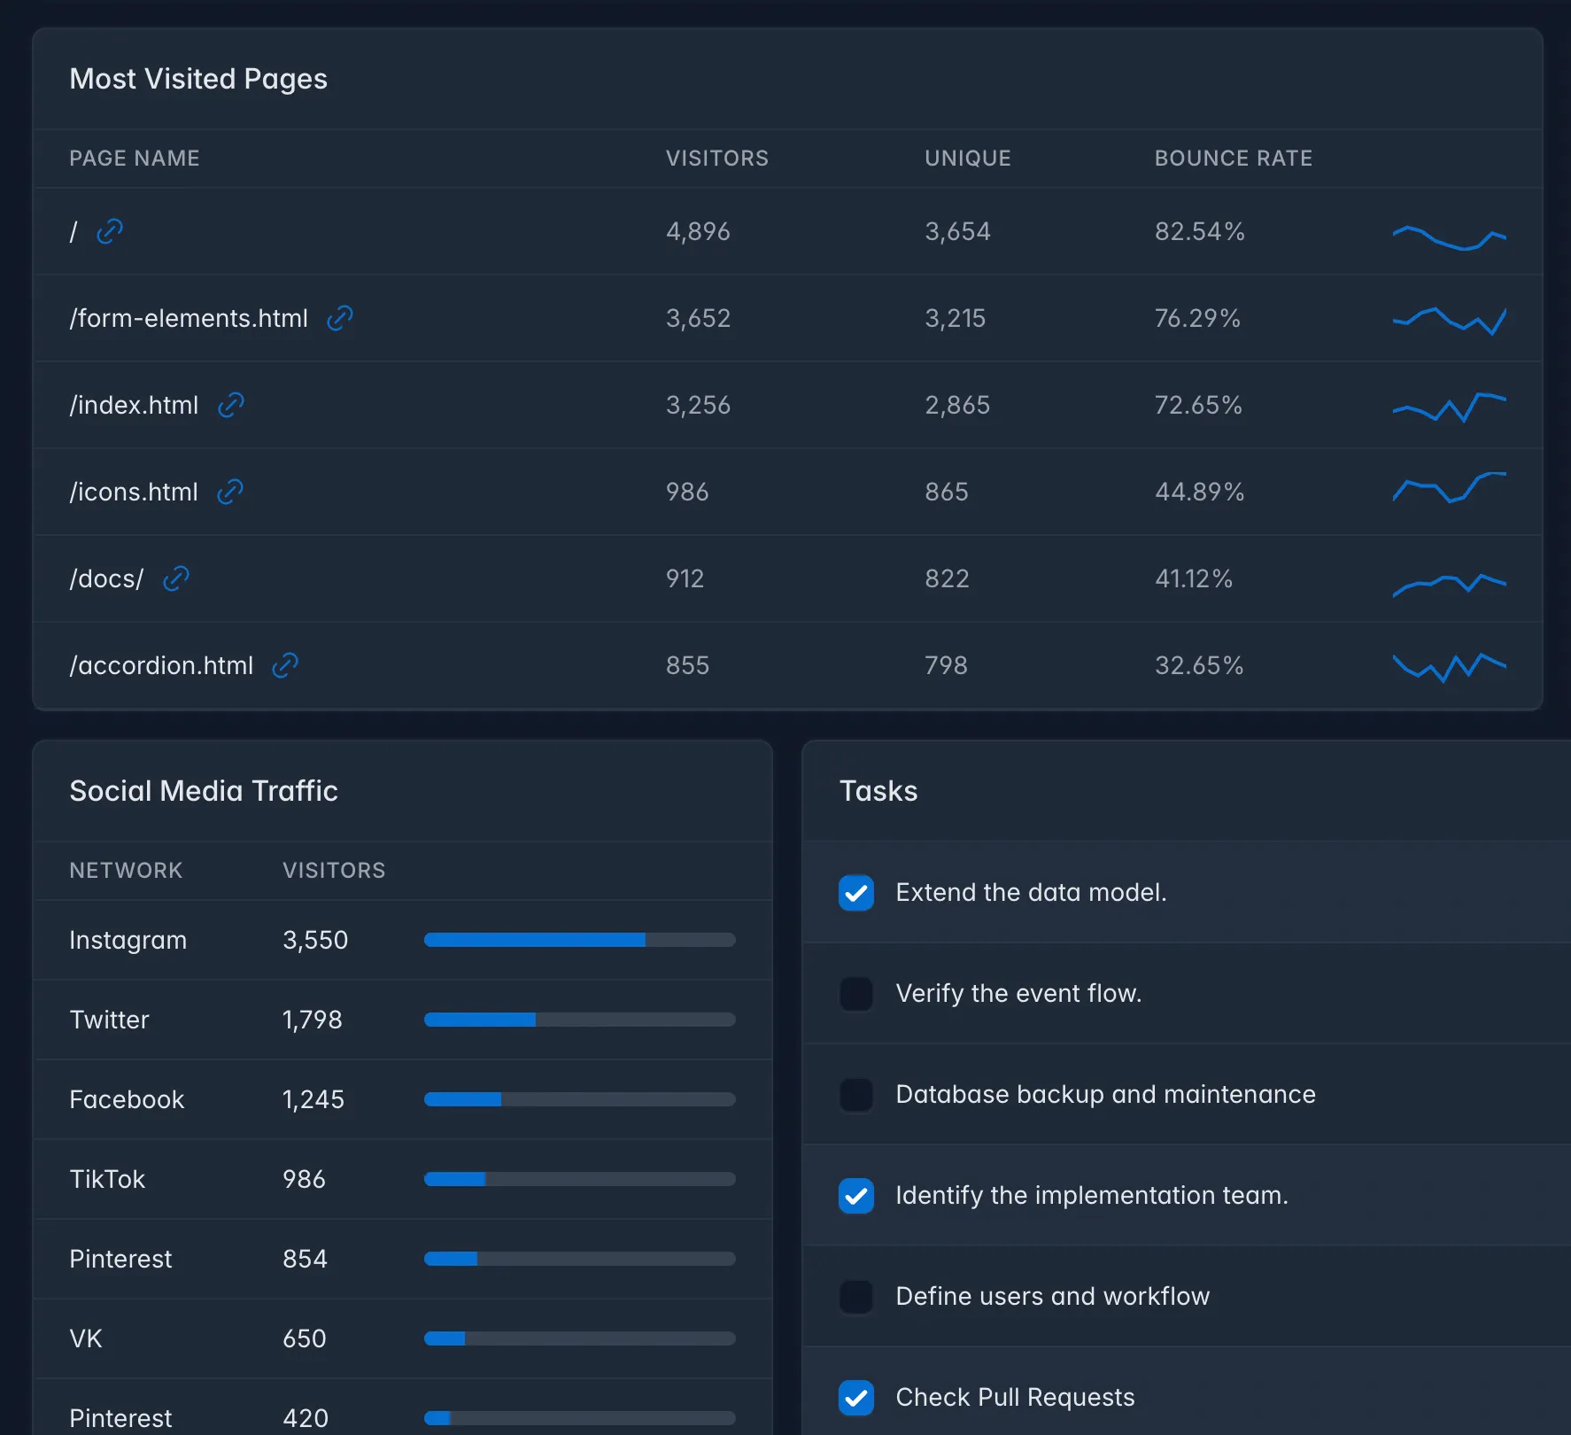This screenshot has width=1571, height=1435.
Task: Click the Twitter visitors progress bar
Action: click(580, 1020)
